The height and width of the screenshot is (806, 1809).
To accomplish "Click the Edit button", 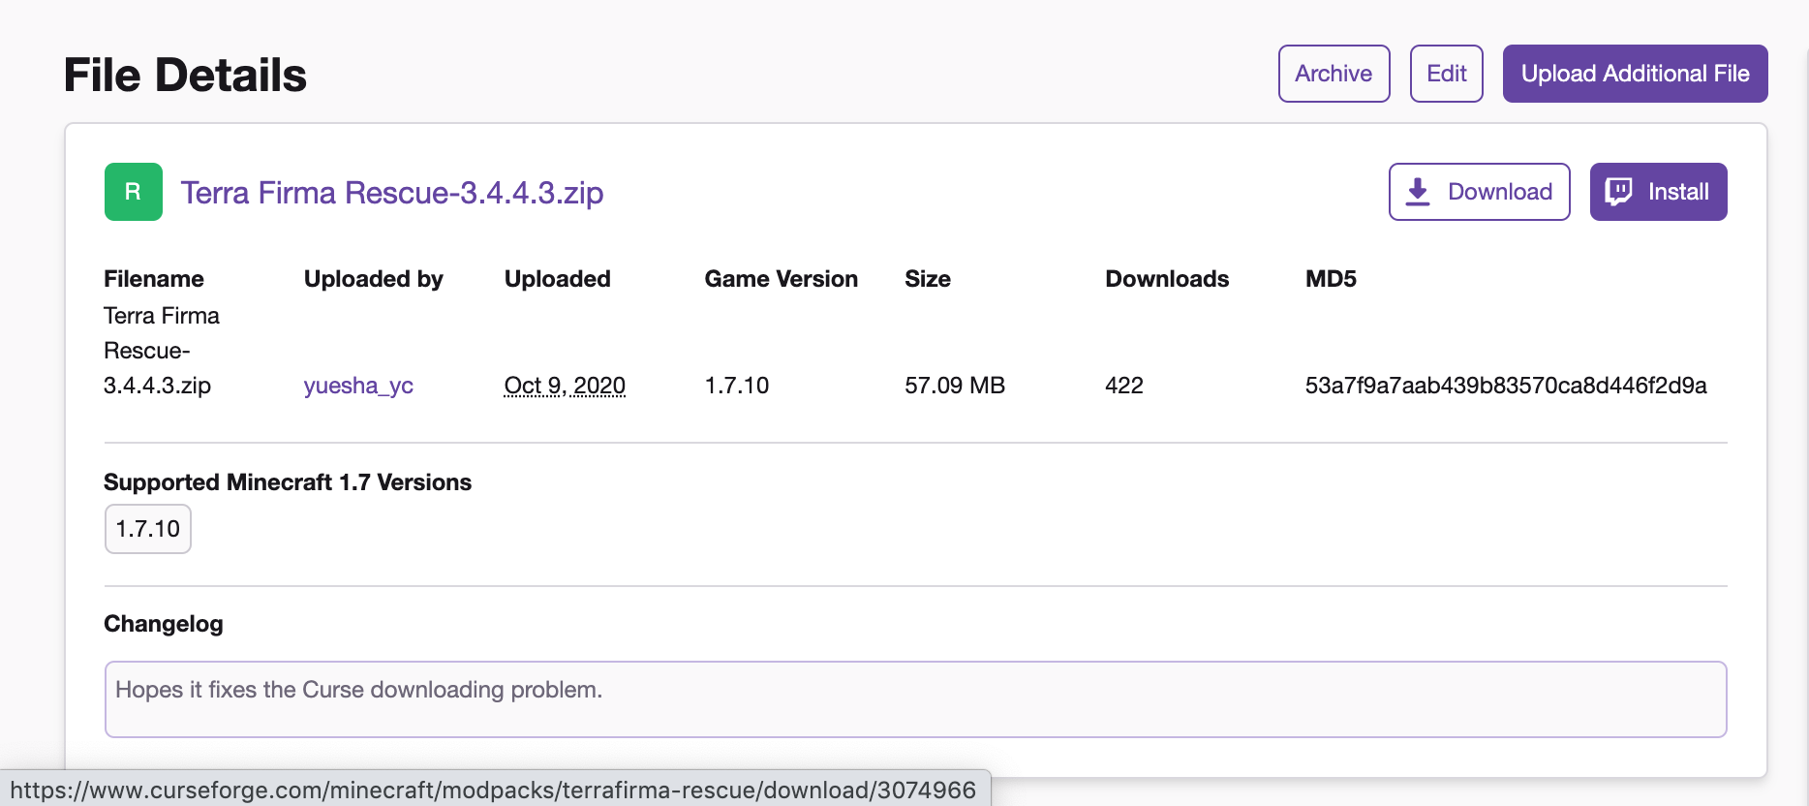I will coord(1446,74).
